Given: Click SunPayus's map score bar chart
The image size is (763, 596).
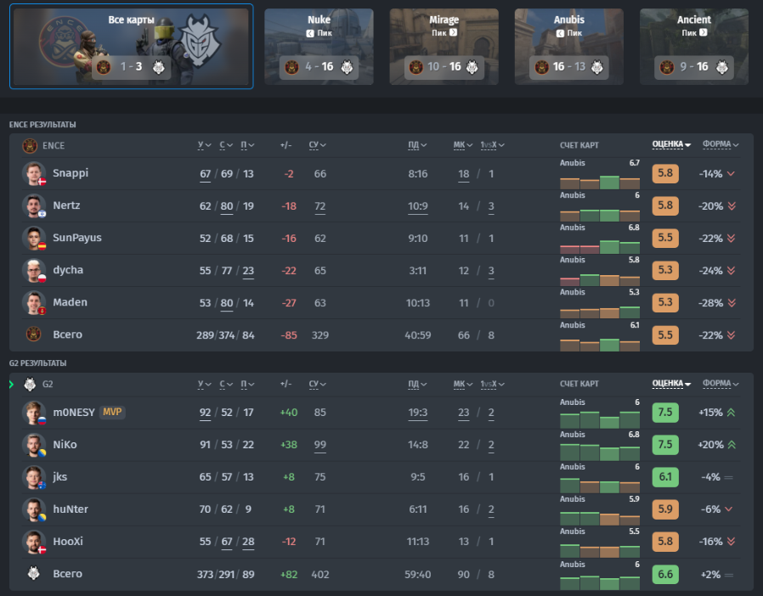Looking at the screenshot, I should tap(600, 246).
